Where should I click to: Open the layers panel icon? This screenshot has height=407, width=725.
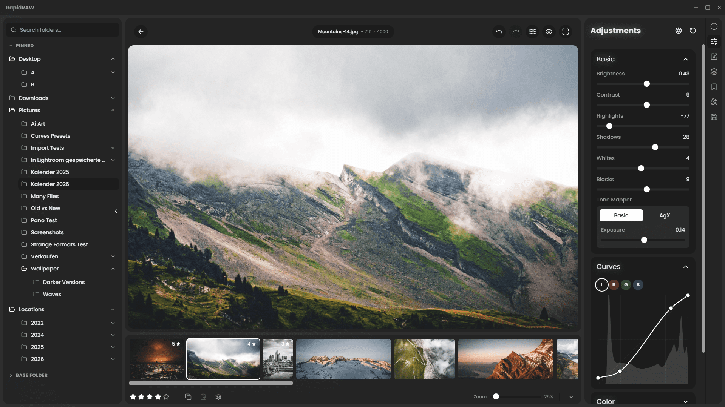pyautogui.click(x=714, y=72)
